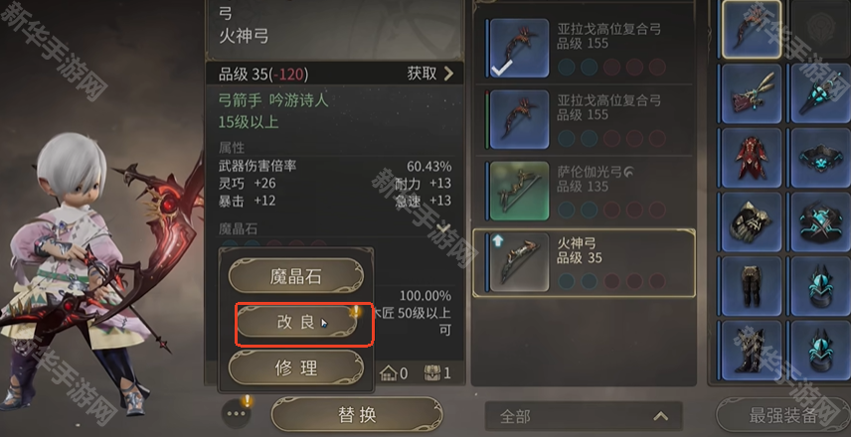Select the second 亚拉戈高位复合弓 item

[x=585, y=120]
